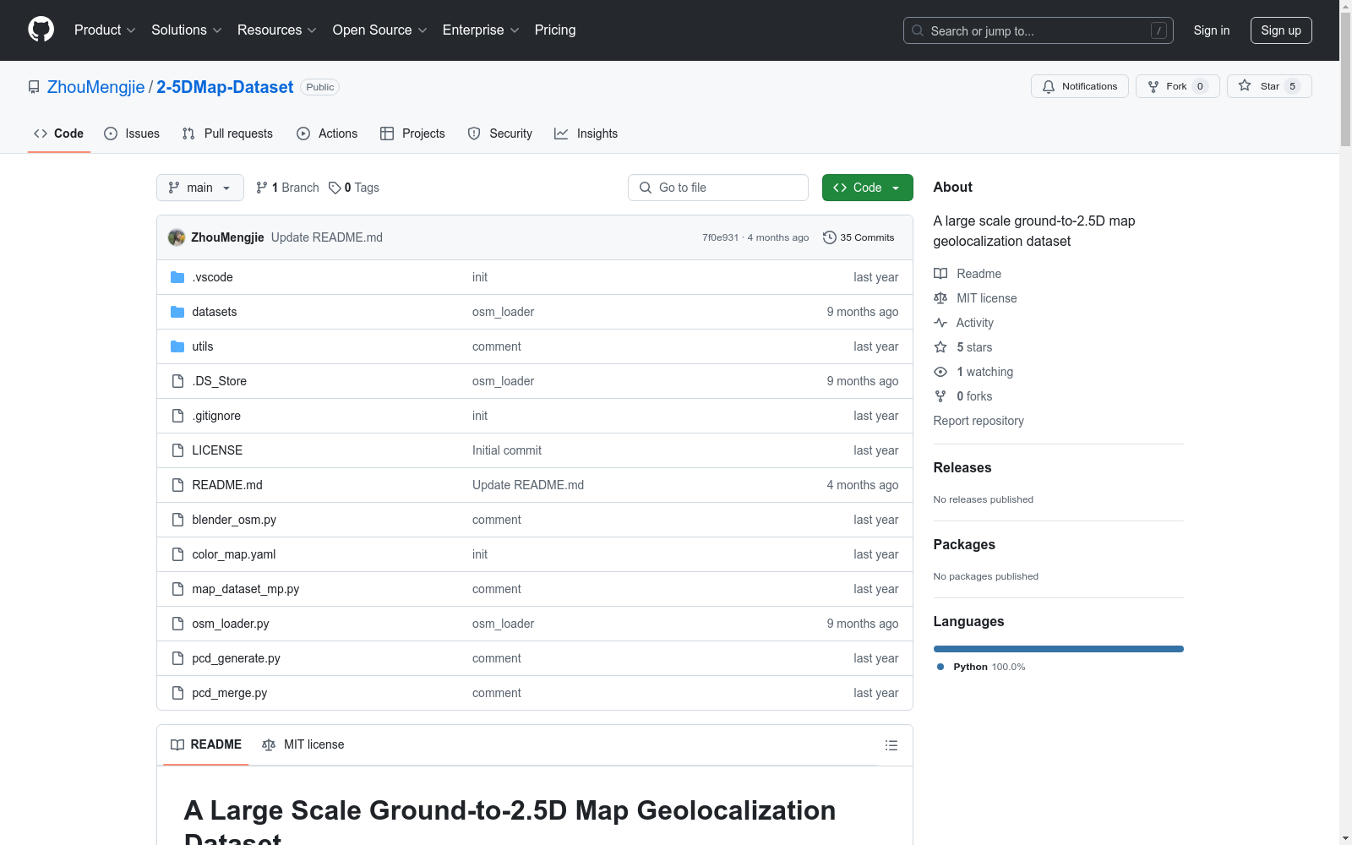Click the star icon in Star button
1352x845 pixels.
pyautogui.click(x=1245, y=86)
